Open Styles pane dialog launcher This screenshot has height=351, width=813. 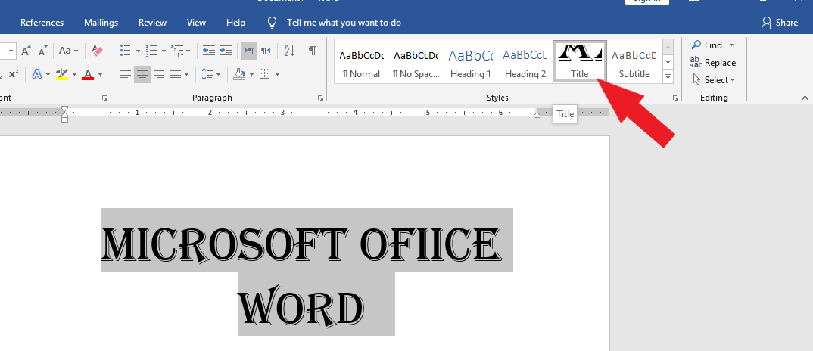pos(675,98)
